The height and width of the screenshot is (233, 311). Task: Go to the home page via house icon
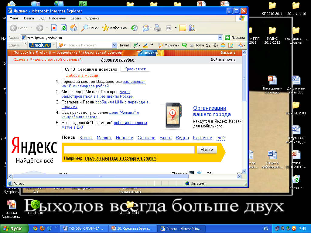[73, 28]
